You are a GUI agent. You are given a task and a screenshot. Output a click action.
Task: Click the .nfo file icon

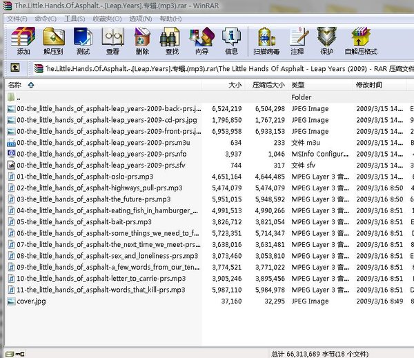click(11, 154)
